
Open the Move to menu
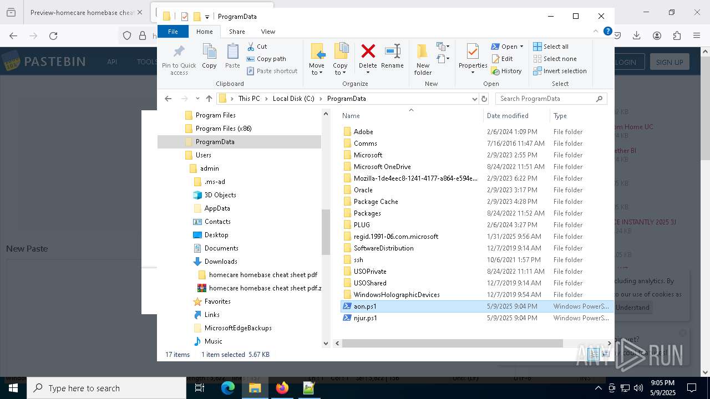317,59
